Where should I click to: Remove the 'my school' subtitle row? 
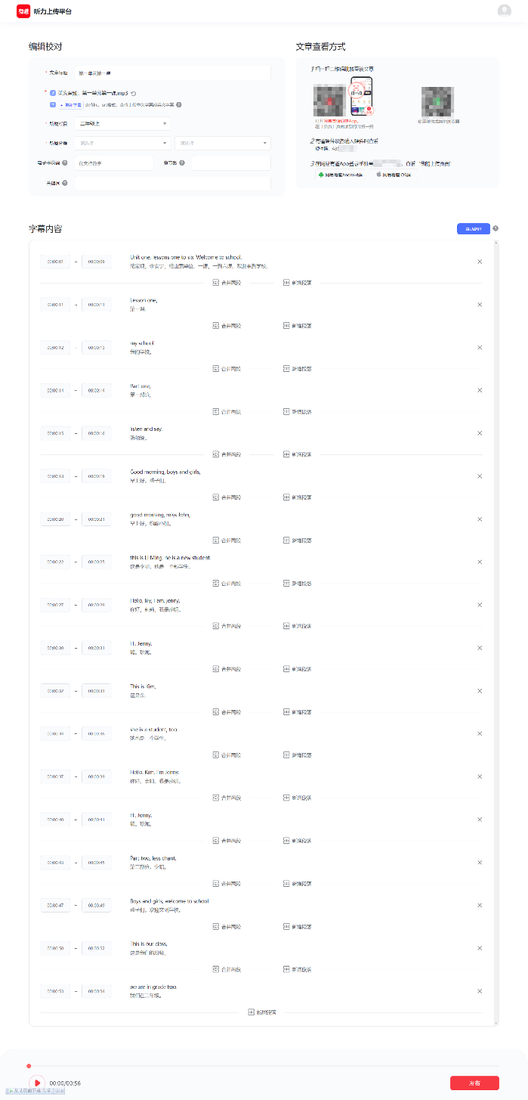click(480, 348)
